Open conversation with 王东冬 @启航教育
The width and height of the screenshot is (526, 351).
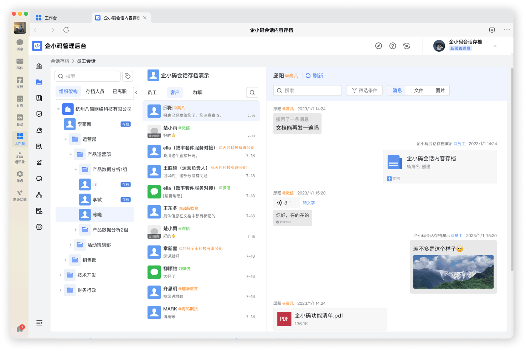[x=201, y=212]
